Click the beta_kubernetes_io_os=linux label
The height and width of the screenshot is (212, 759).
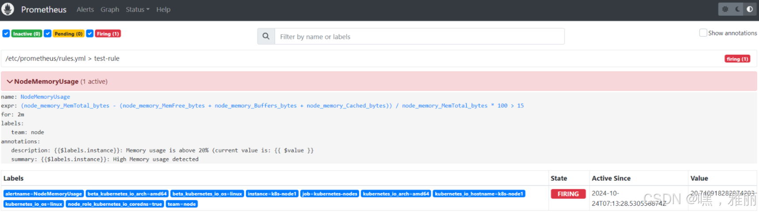tap(207, 193)
